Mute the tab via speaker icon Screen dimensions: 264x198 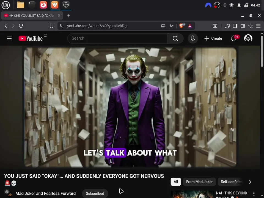coord(11,15)
